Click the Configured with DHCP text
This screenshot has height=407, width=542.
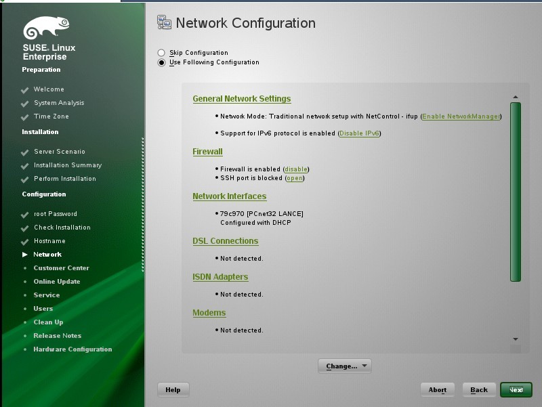point(255,223)
